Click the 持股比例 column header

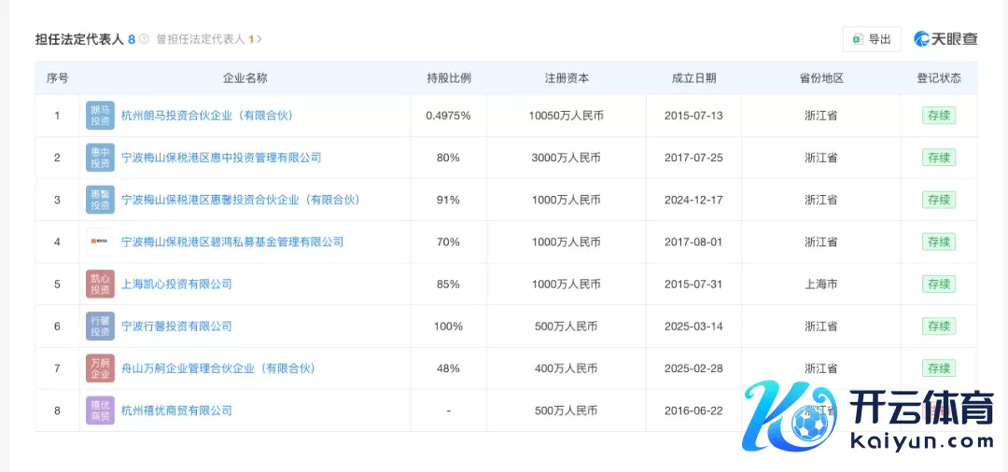tap(448, 78)
